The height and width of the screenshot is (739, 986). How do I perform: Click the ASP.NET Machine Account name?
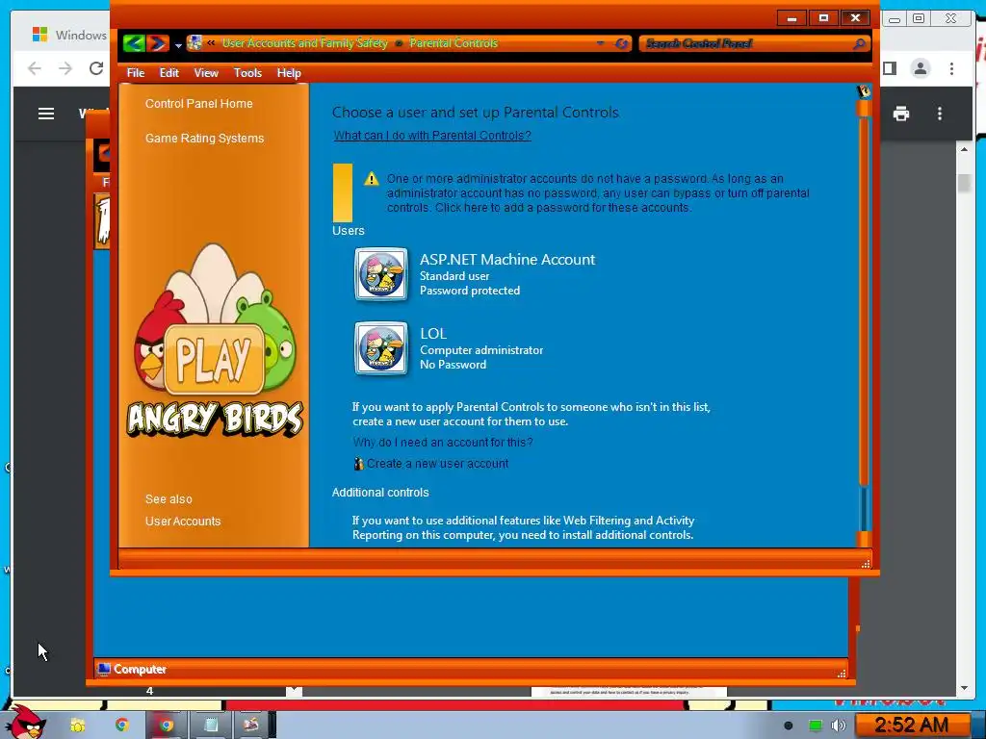point(507,260)
